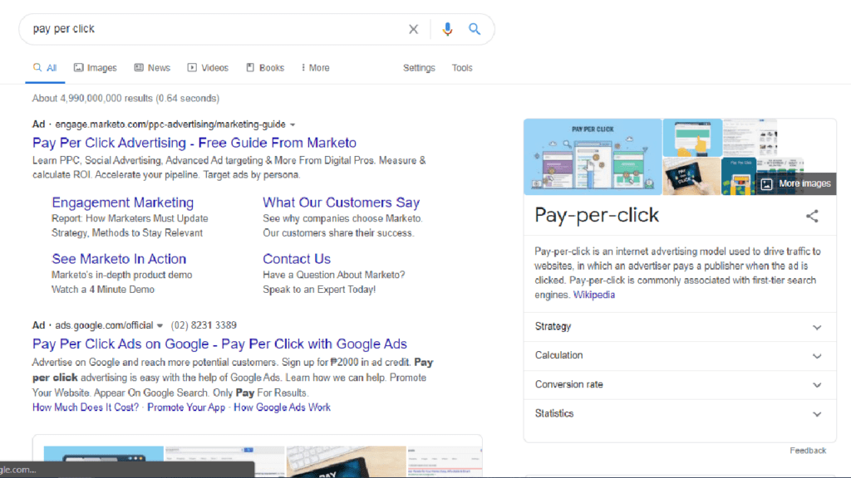Click the microphone icon for voice search
The width and height of the screenshot is (851, 478).
coord(447,29)
